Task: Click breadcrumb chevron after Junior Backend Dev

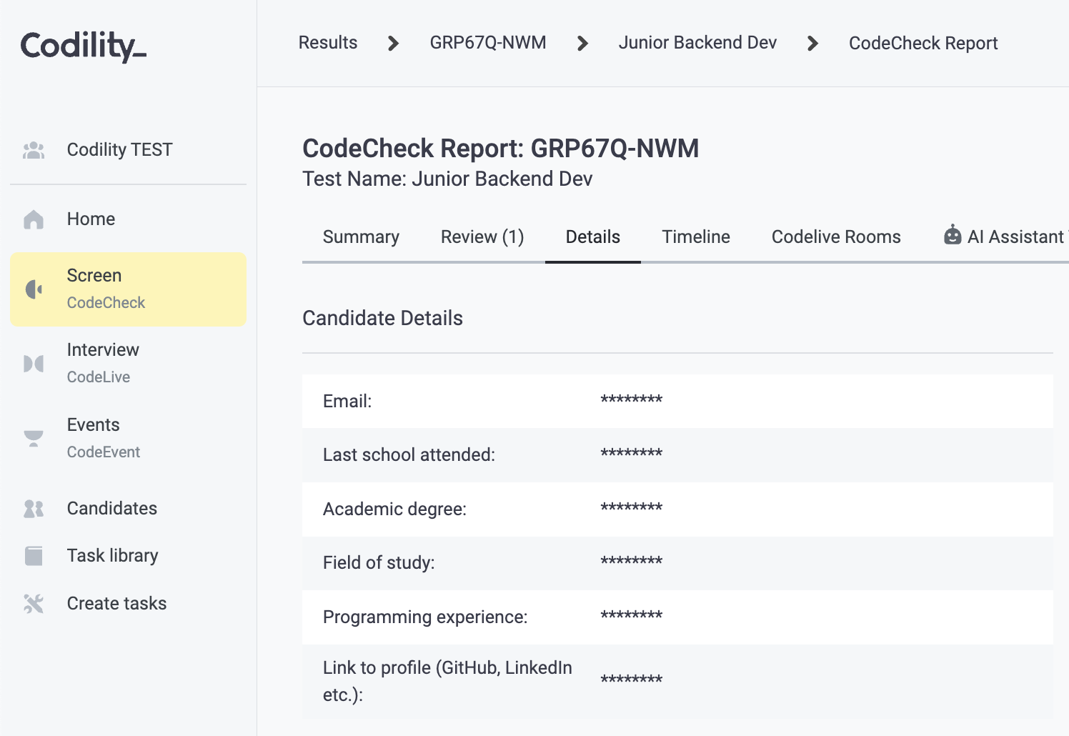Action: pos(812,44)
